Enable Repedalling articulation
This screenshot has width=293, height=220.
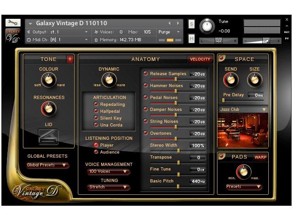coord(96,104)
